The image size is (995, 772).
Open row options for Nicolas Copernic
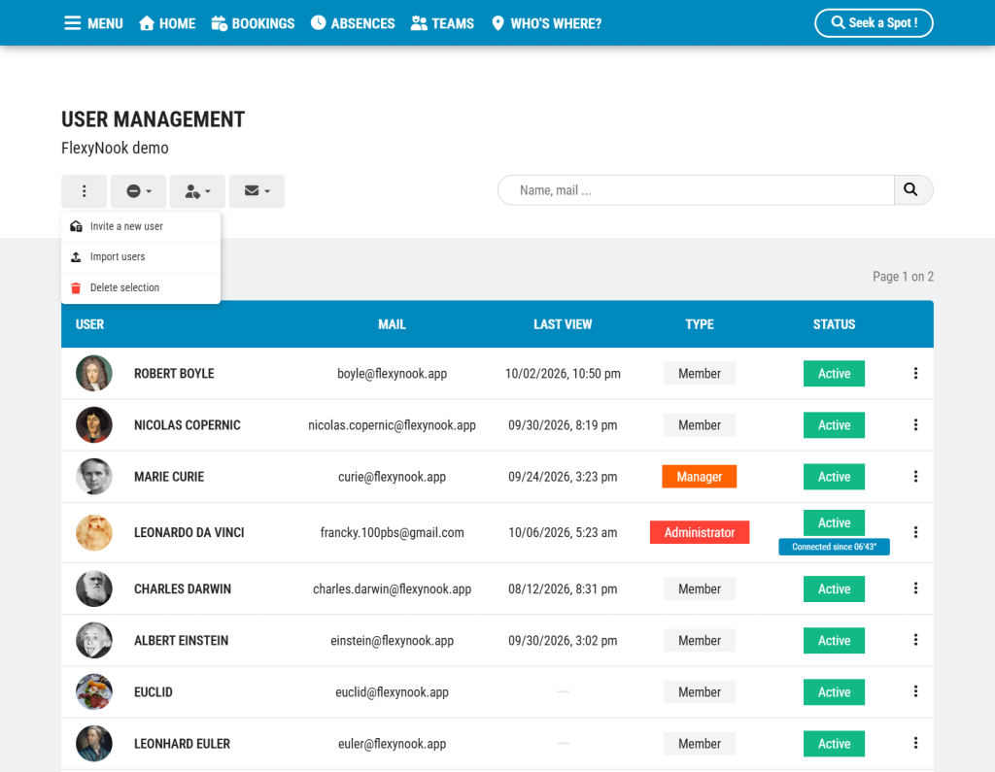point(915,425)
